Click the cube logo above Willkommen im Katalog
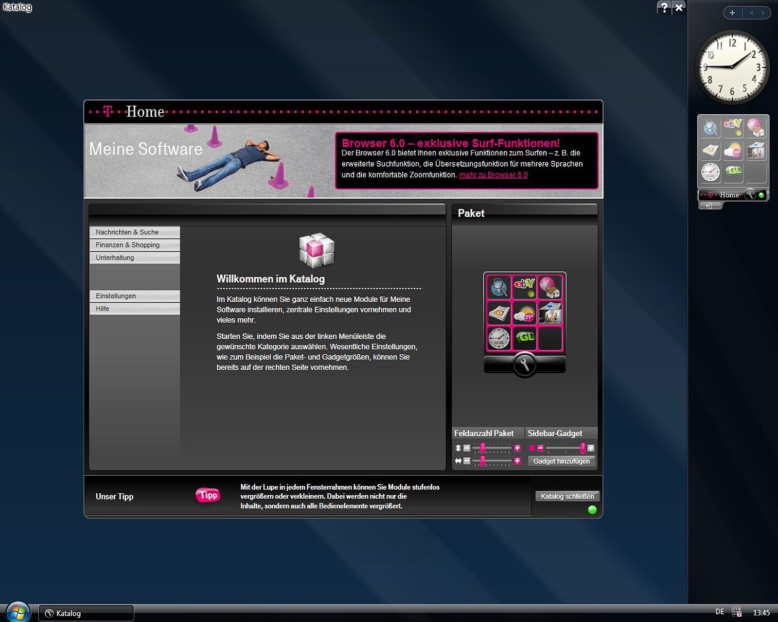778x622 pixels. pyautogui.click(x=317, y=250)
